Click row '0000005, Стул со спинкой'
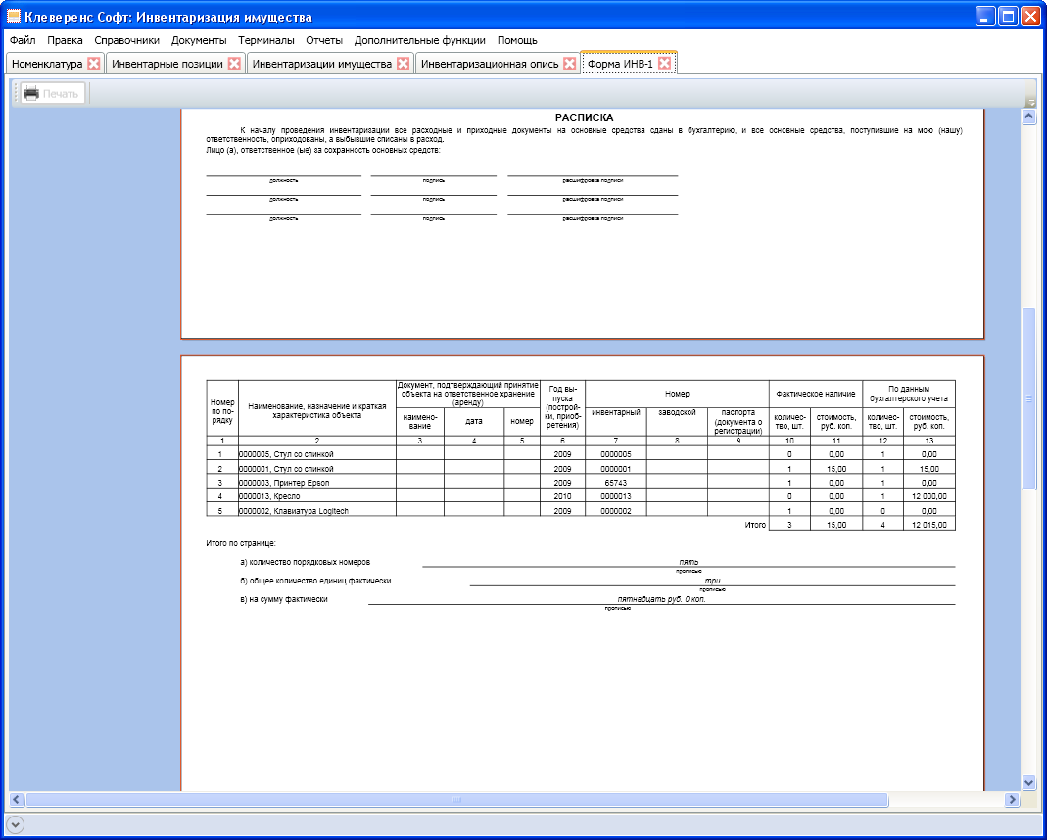 point(580,453)
